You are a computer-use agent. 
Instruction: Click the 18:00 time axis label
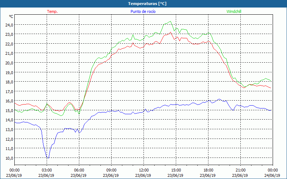208,170
